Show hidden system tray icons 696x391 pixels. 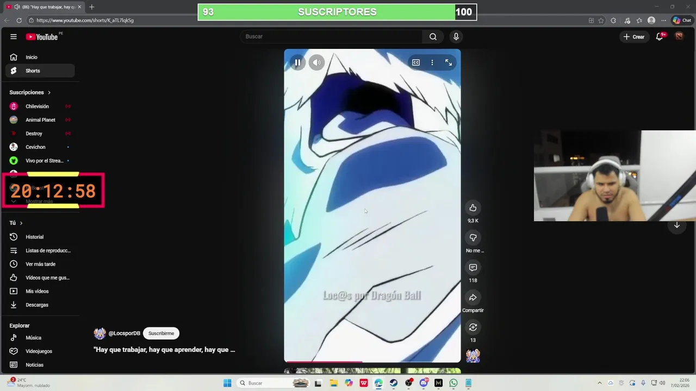(x=600, y=383)
